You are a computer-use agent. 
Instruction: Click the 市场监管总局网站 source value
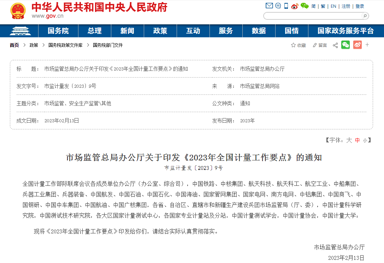[260, 86]
